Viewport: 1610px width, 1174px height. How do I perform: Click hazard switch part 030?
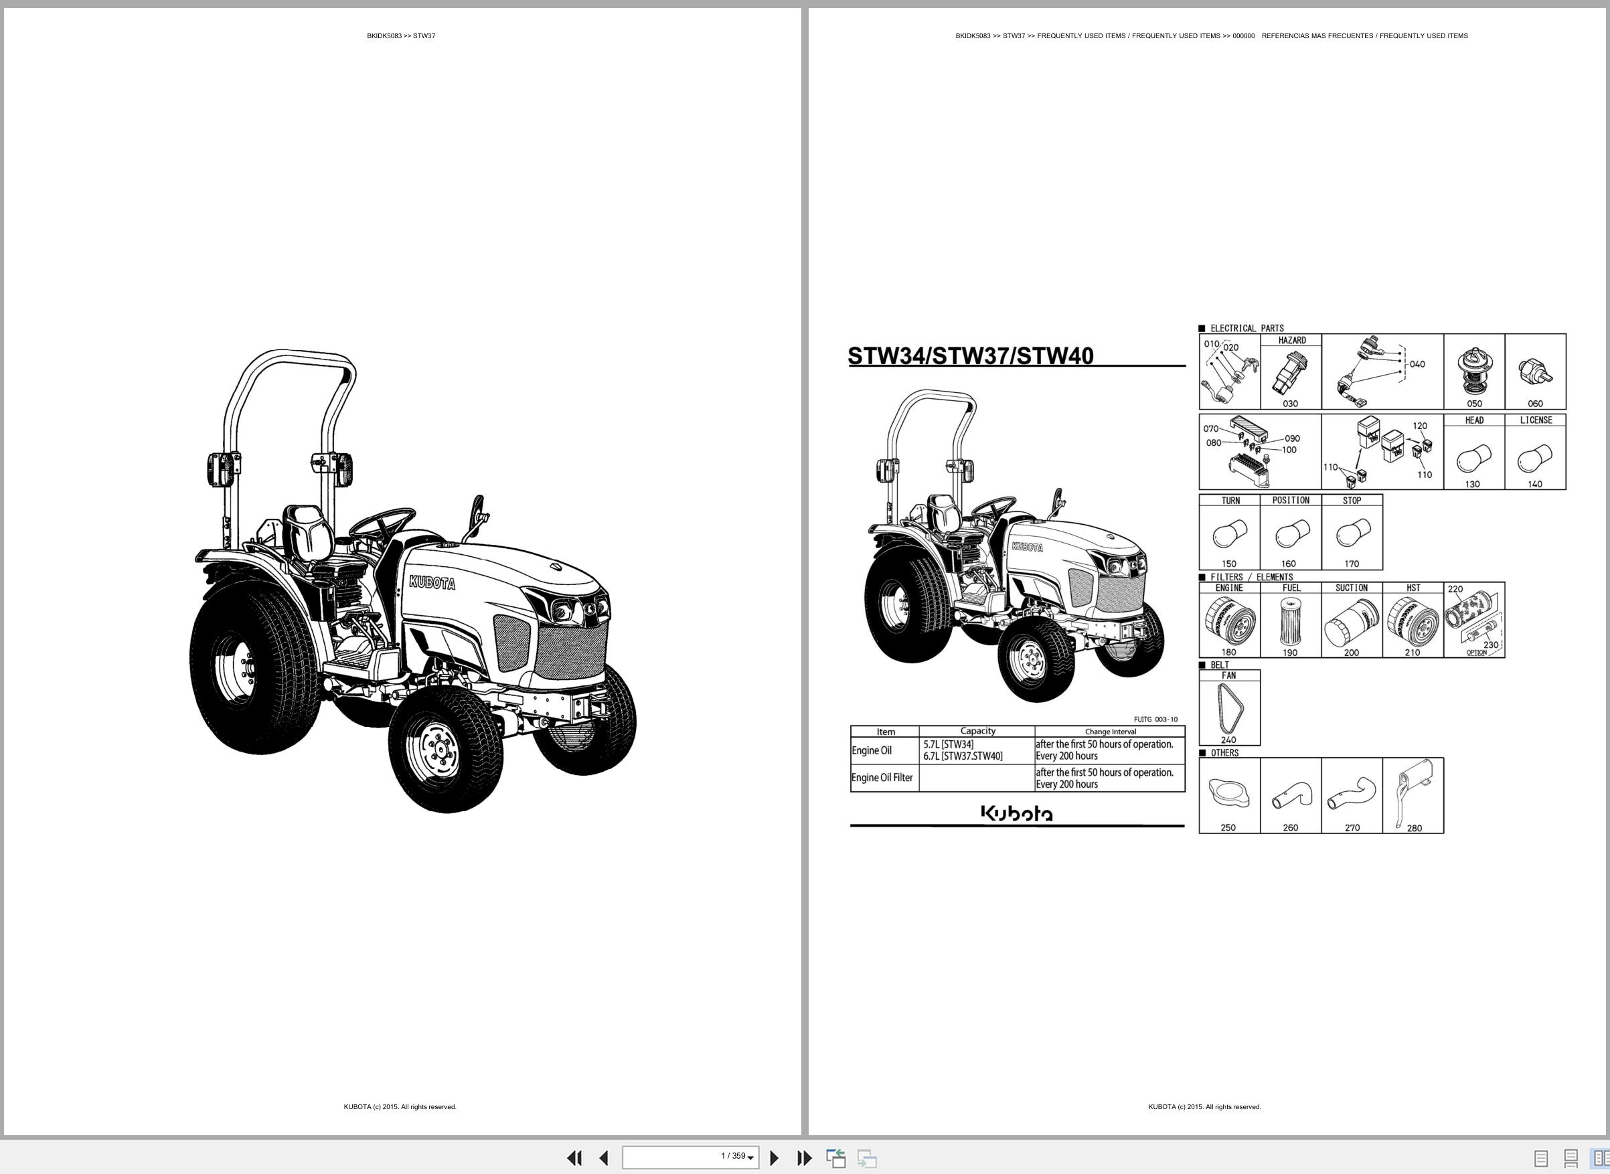(x=1291, y=371)
